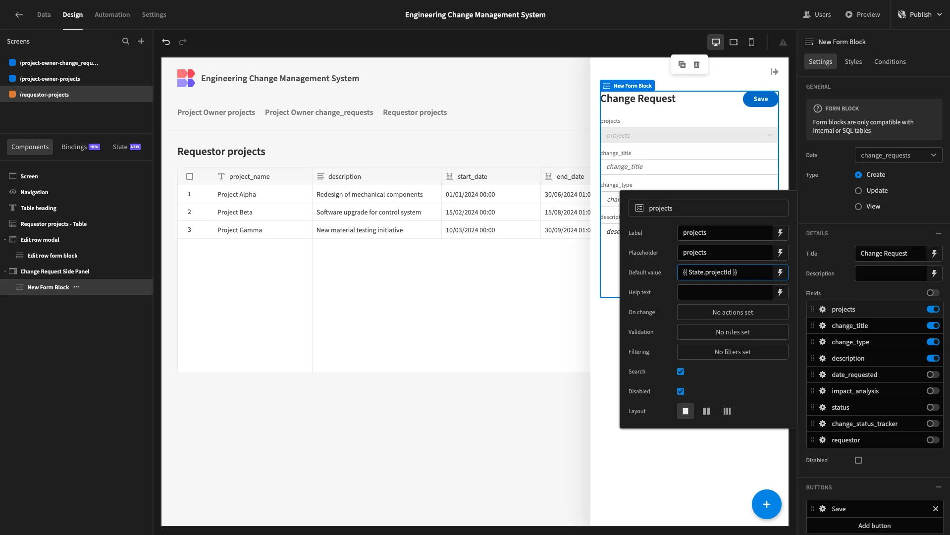Open New Form Block more options menu
The image size is (950, 535).
[x=76, y=287]
